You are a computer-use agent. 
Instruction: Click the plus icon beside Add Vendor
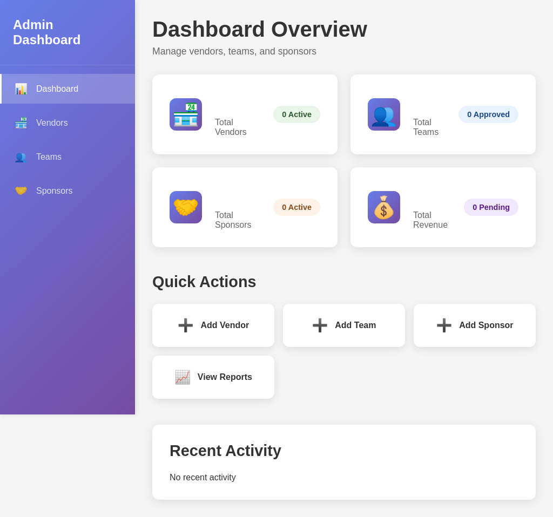point(186,325)
